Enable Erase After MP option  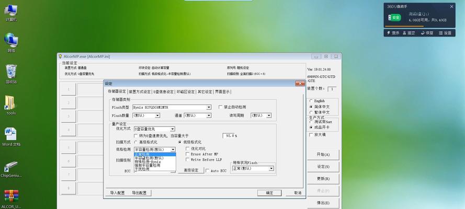pos(188,154)
